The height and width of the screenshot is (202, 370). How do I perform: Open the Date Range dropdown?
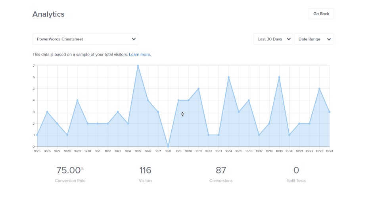[314, 39]
